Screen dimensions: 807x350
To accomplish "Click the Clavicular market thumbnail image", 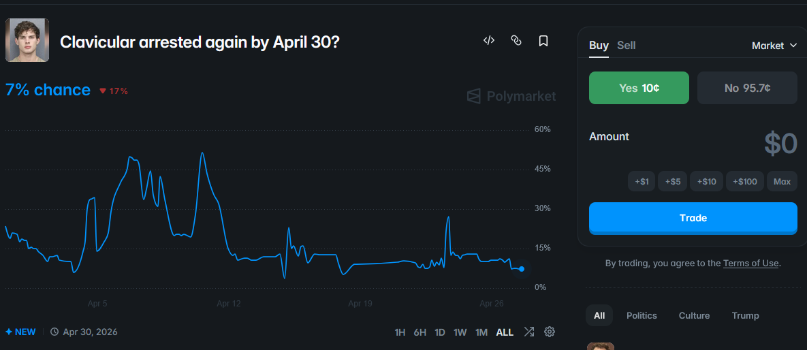I will point(27,41).
